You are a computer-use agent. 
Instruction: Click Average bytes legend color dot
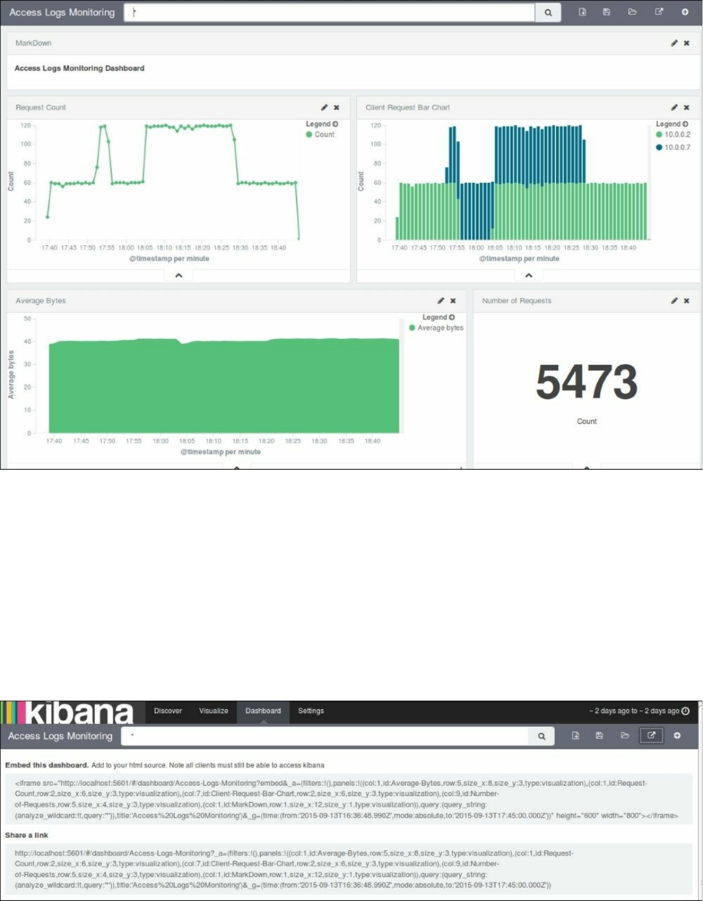tap(412, 328)
